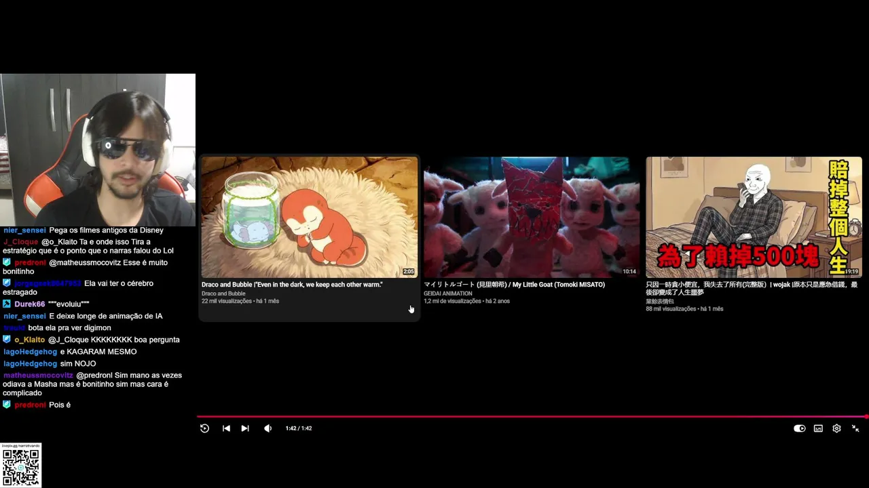Click "88 mil visualizações • há 1 mês"
The width and height of the screenshot is (869, 488).
tap(684, 309)
